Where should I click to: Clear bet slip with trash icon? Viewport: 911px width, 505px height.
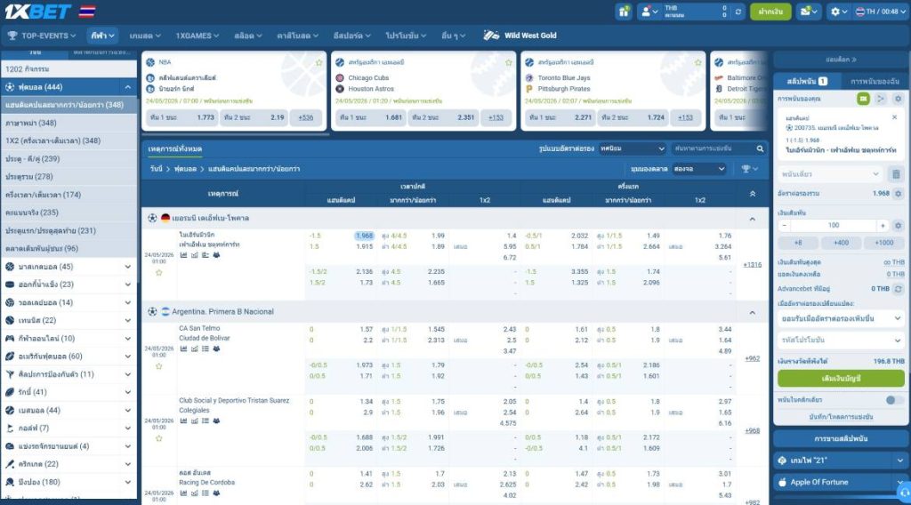click(896, 174)
